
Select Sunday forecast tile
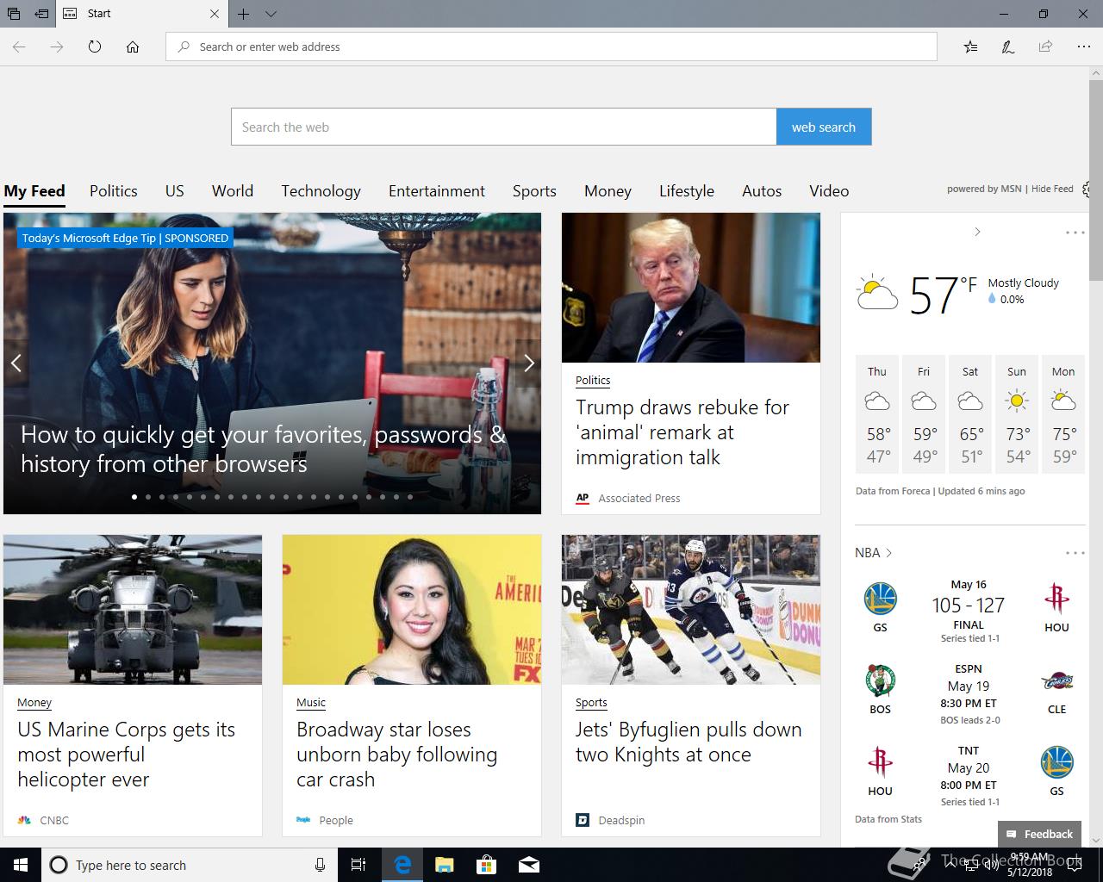[x=1017, y=414]
